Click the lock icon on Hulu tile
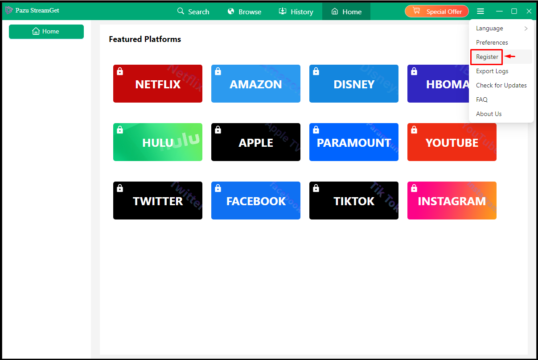 pyautogui.click(x=120, y=130)
